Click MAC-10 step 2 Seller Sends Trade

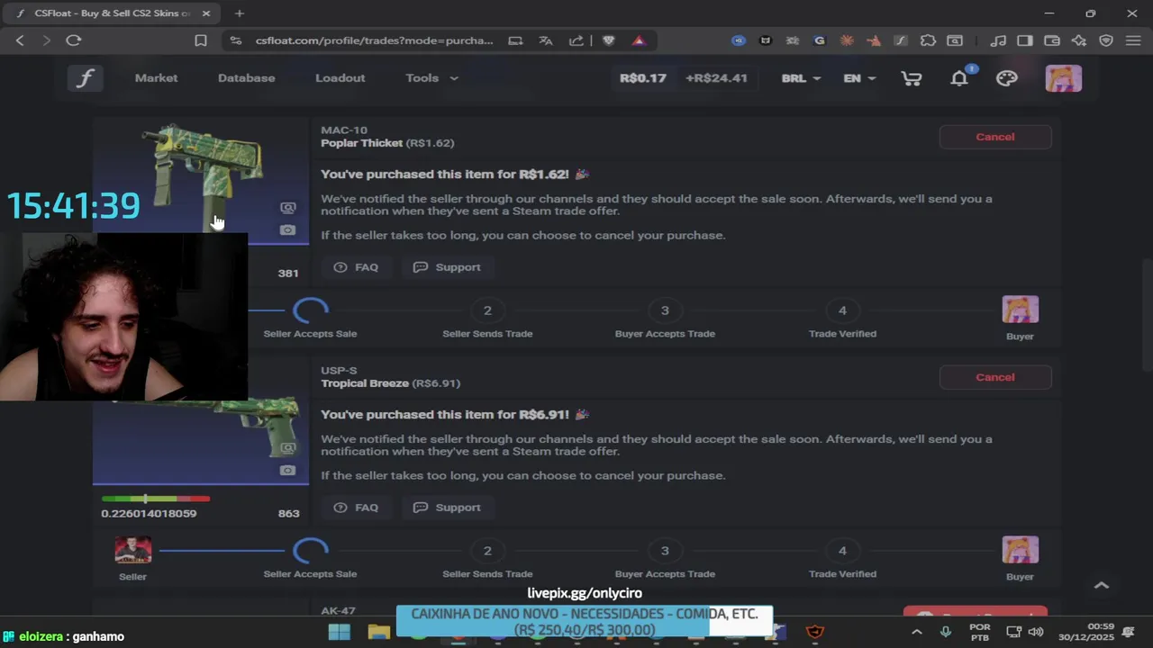click(x=487, y=310)
